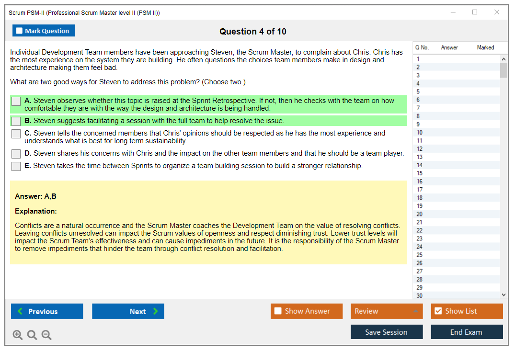Check answer option E team building
The image size is (515, 352).
pyautogui.click(x=16, y=166)
